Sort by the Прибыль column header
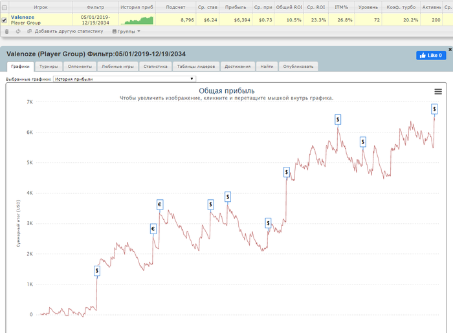The width and height of the screenshot is (453, 333). [236, 7]
